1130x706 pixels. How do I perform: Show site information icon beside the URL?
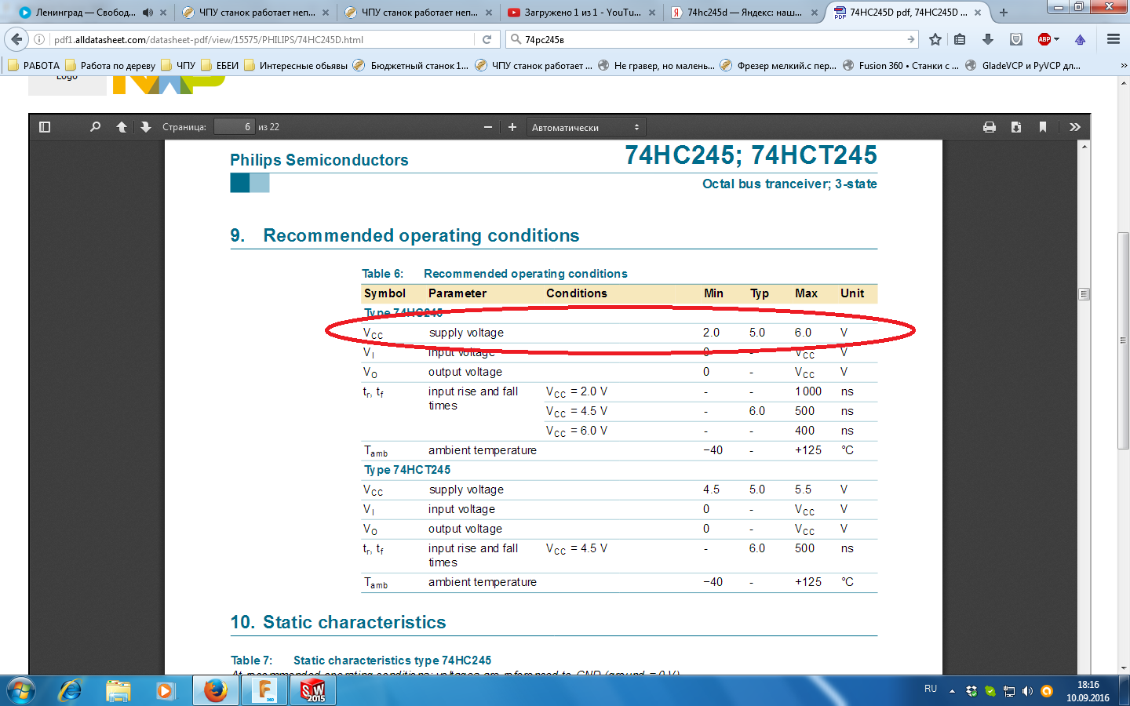[x=39, y=39]
